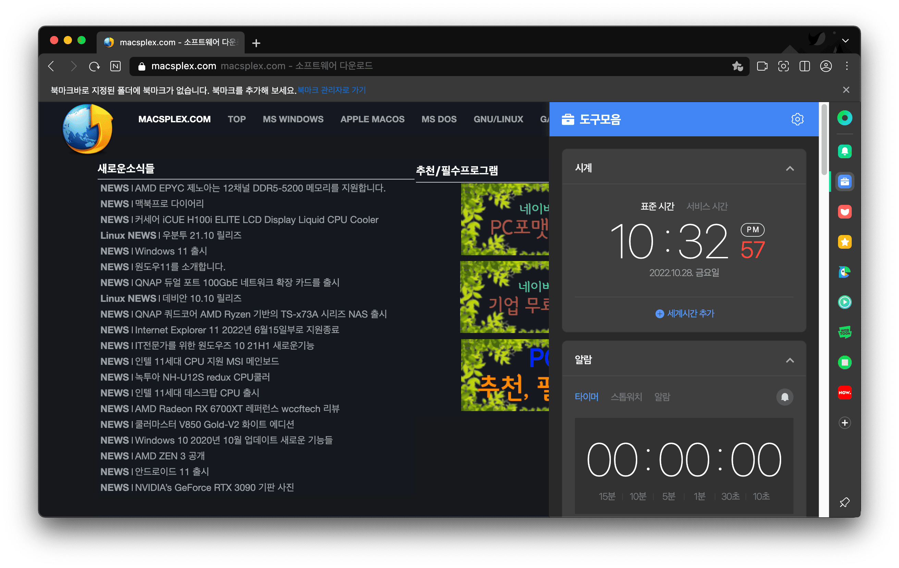The width and height of the screenshot is (899, 568).
Task: Toggle split view dual-pane icon
Action: point(804,66)
